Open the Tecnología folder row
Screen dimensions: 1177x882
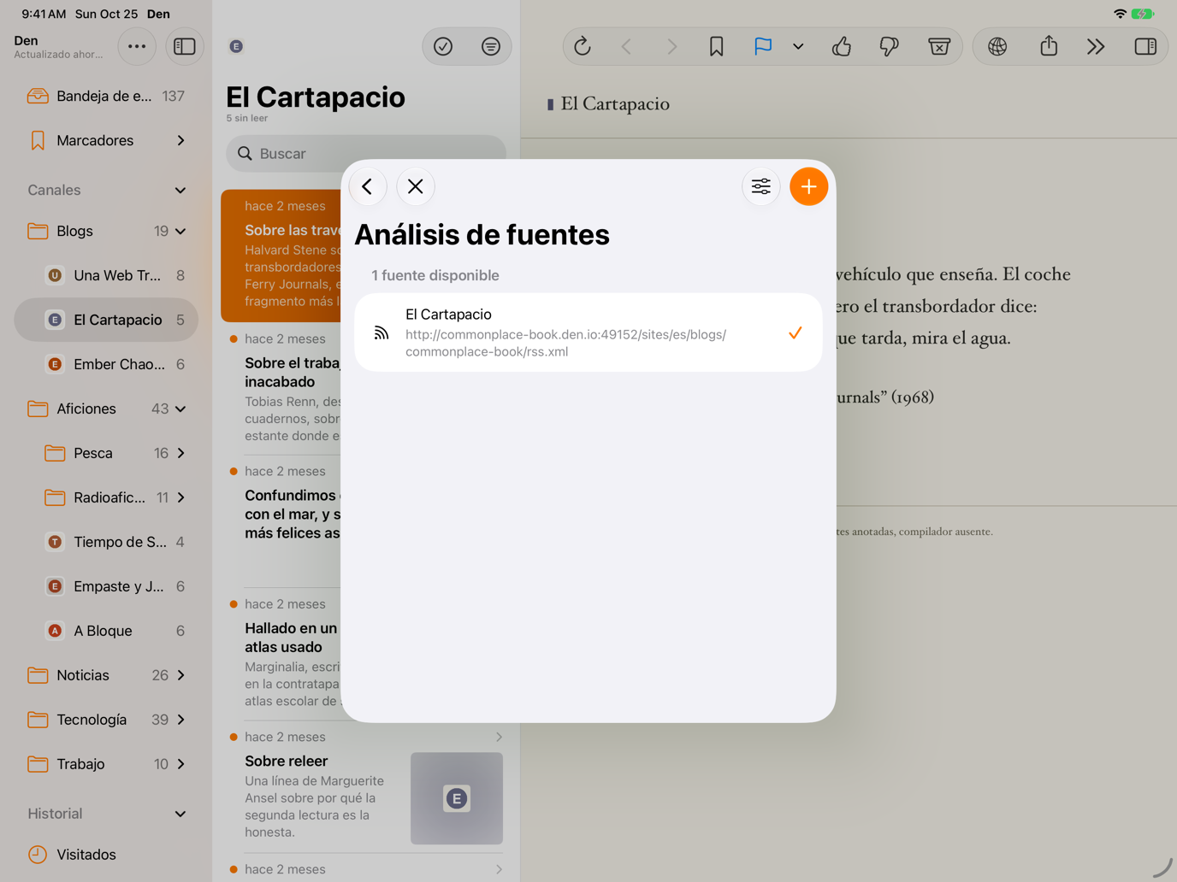pos(106,720)
